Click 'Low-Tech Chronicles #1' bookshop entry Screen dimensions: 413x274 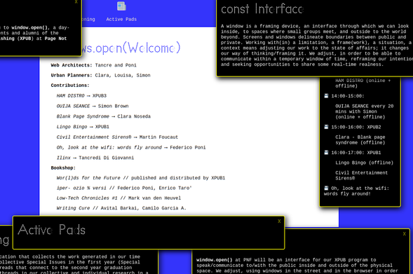(119, 198)
